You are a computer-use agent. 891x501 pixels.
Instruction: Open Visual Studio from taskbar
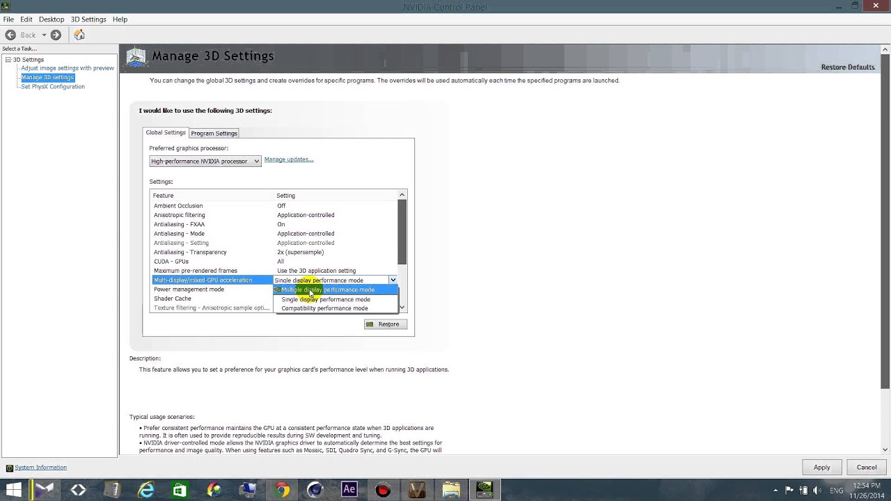(45, 490)
